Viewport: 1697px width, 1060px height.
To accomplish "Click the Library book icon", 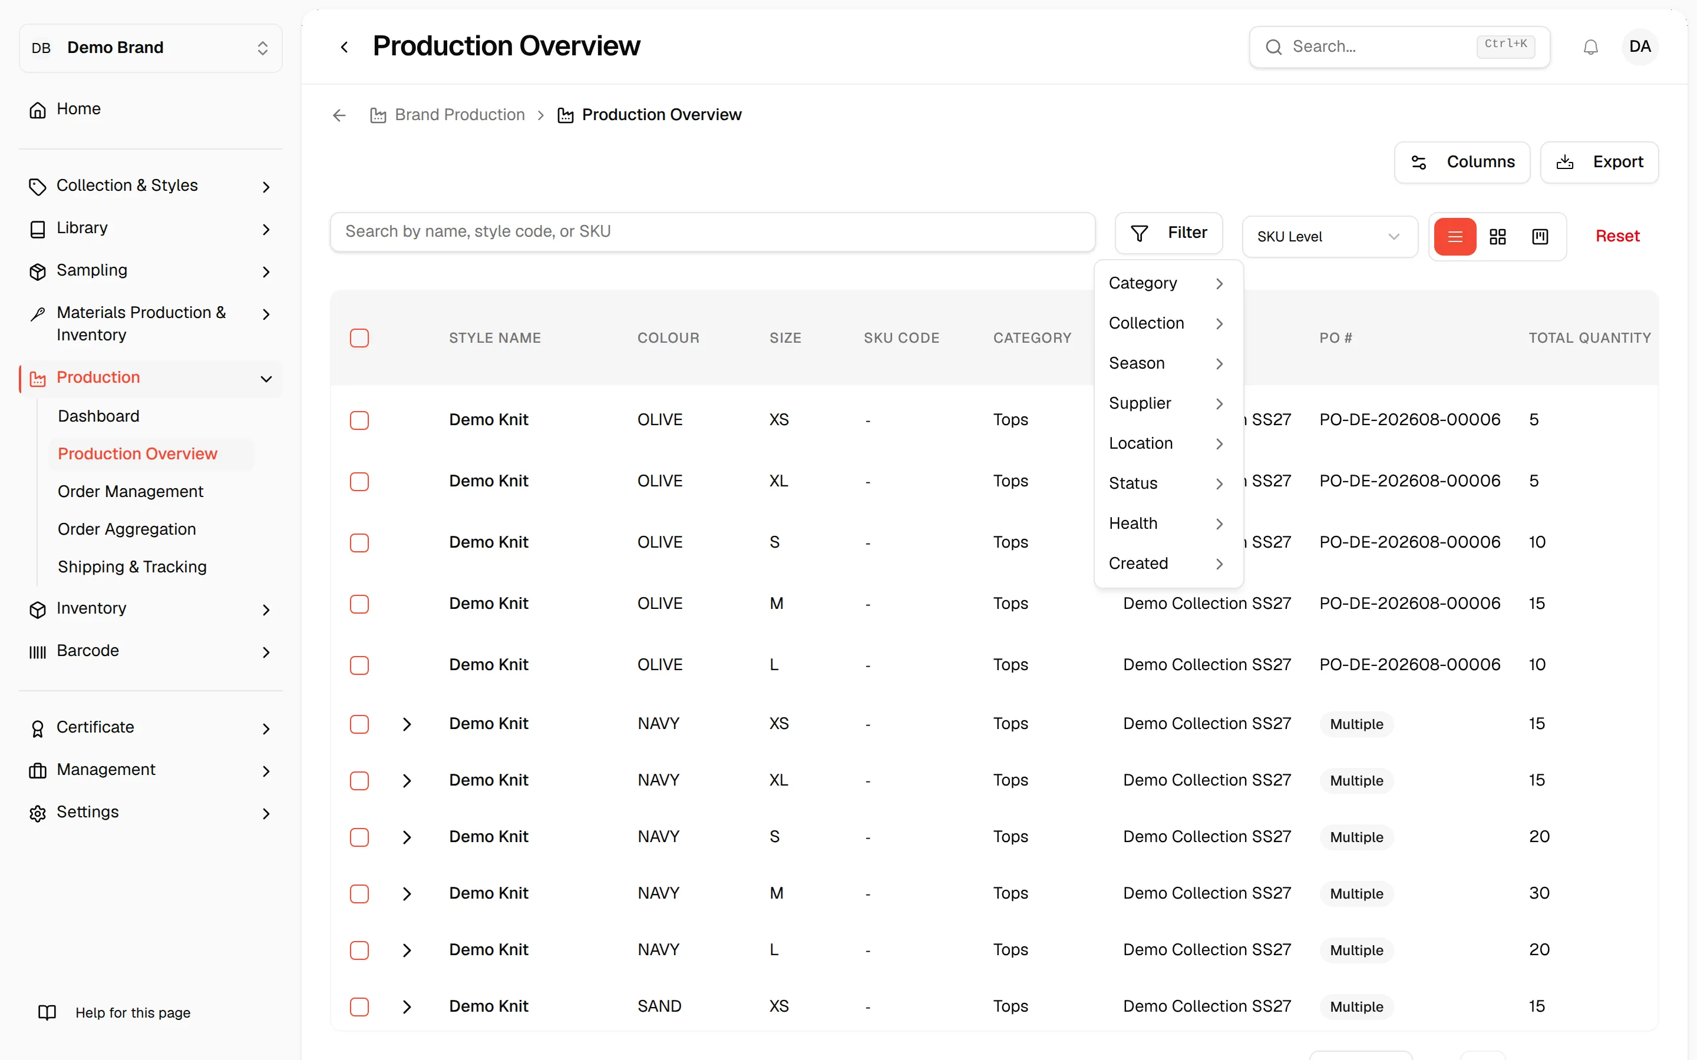I will 38,228.
